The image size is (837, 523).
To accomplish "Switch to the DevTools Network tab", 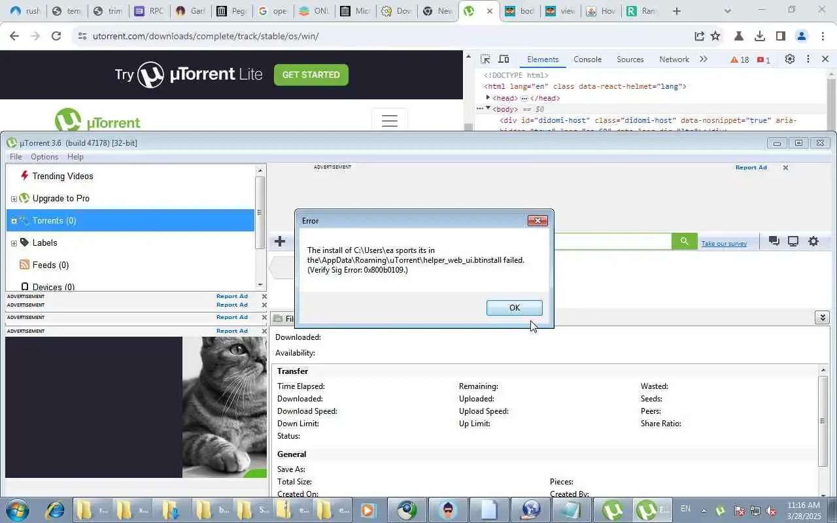I will [x=674, y=59].
